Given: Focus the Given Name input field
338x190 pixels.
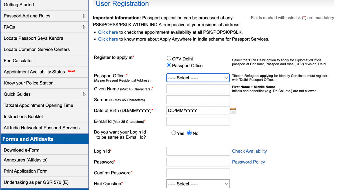Looking at the screenshot, I should (x=198, y=89).
